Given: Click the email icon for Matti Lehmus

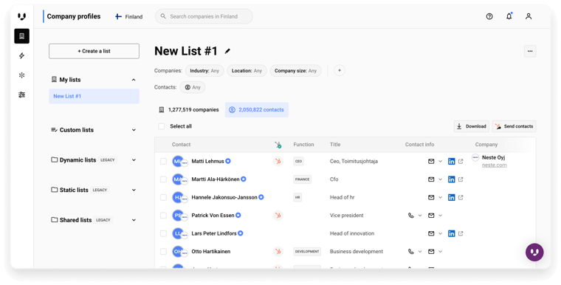Looking at the screenshot, I should [431, 162].
